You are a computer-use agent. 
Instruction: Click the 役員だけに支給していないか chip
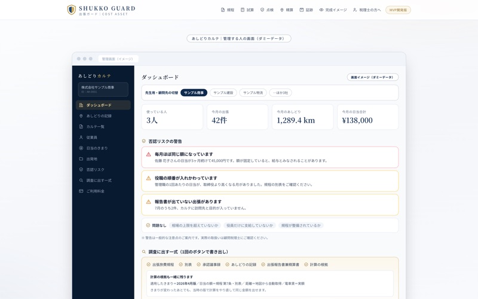pos(250,225)
